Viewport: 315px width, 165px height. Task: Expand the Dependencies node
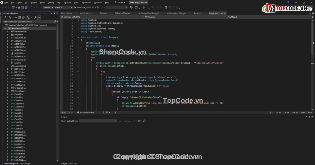(x=8, y=31)
